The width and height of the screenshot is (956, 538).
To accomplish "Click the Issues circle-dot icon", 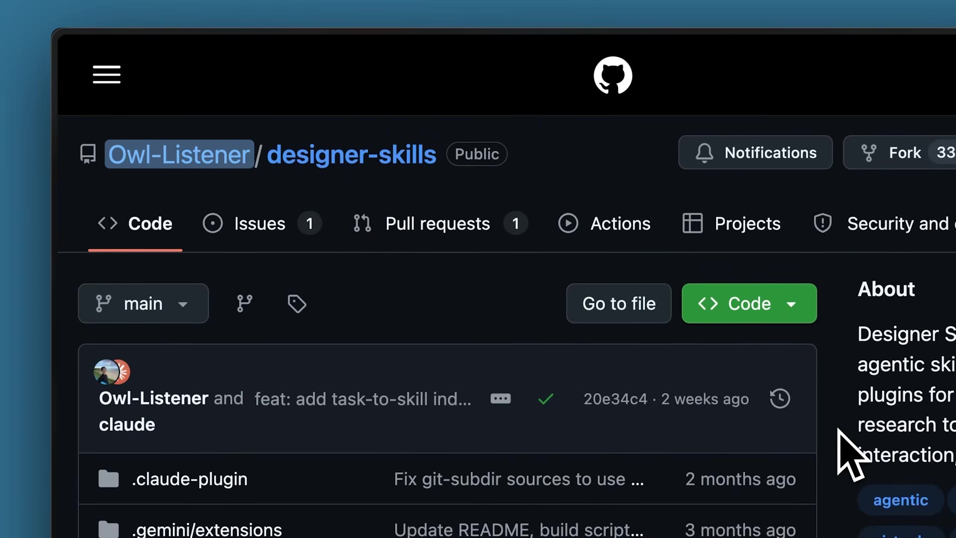I will point(213,224).
